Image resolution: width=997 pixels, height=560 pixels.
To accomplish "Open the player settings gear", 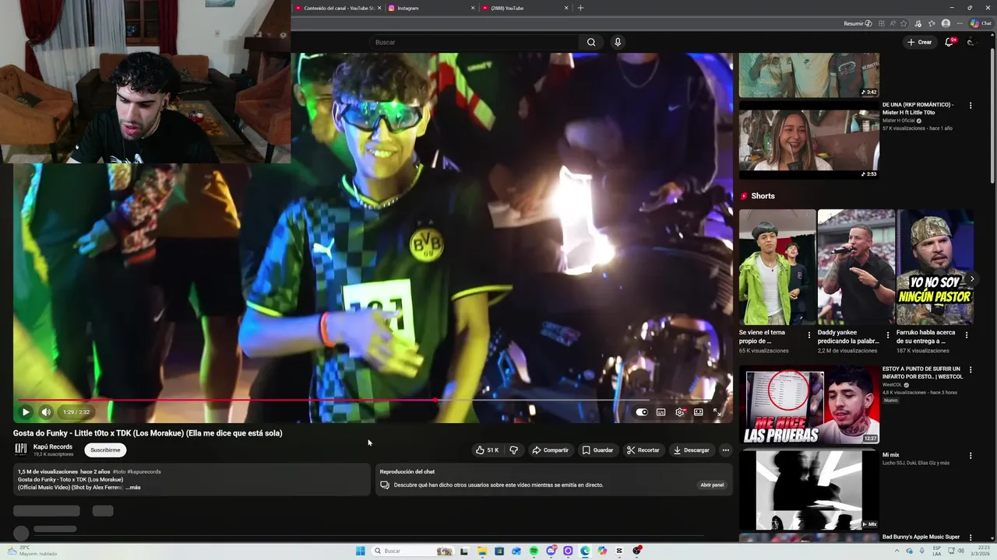I will pos(680,412).
